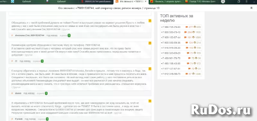Switch to the first Кабинет tab
This screenshot has width=257, height=121.
click(x=26, y=2)
